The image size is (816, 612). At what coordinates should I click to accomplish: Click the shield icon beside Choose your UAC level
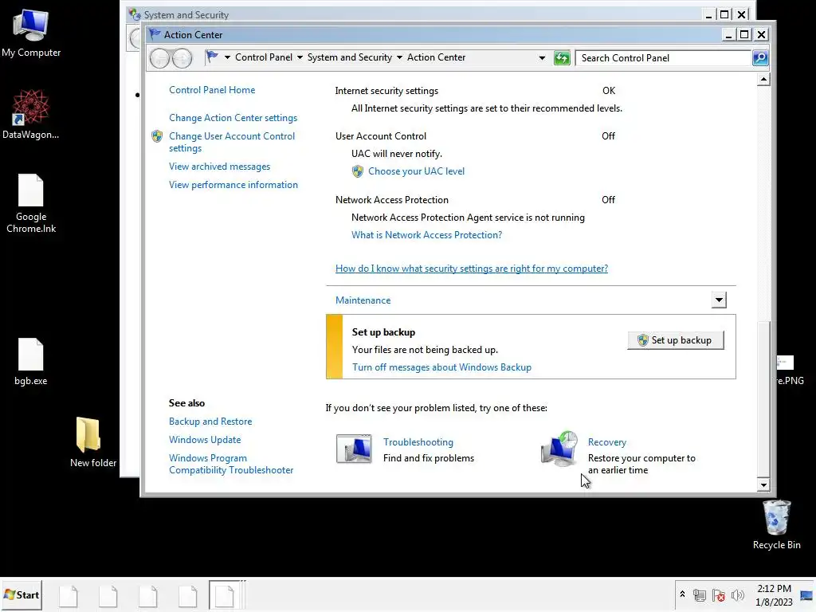click(x=358, y=171)
